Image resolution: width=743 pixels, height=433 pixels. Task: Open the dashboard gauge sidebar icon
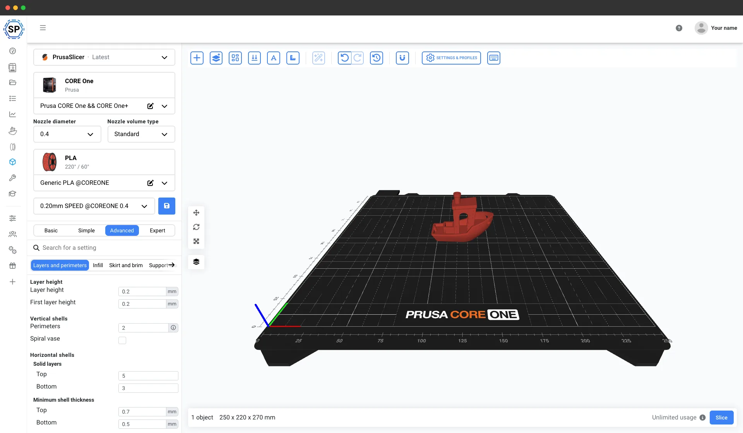point(12,51)
